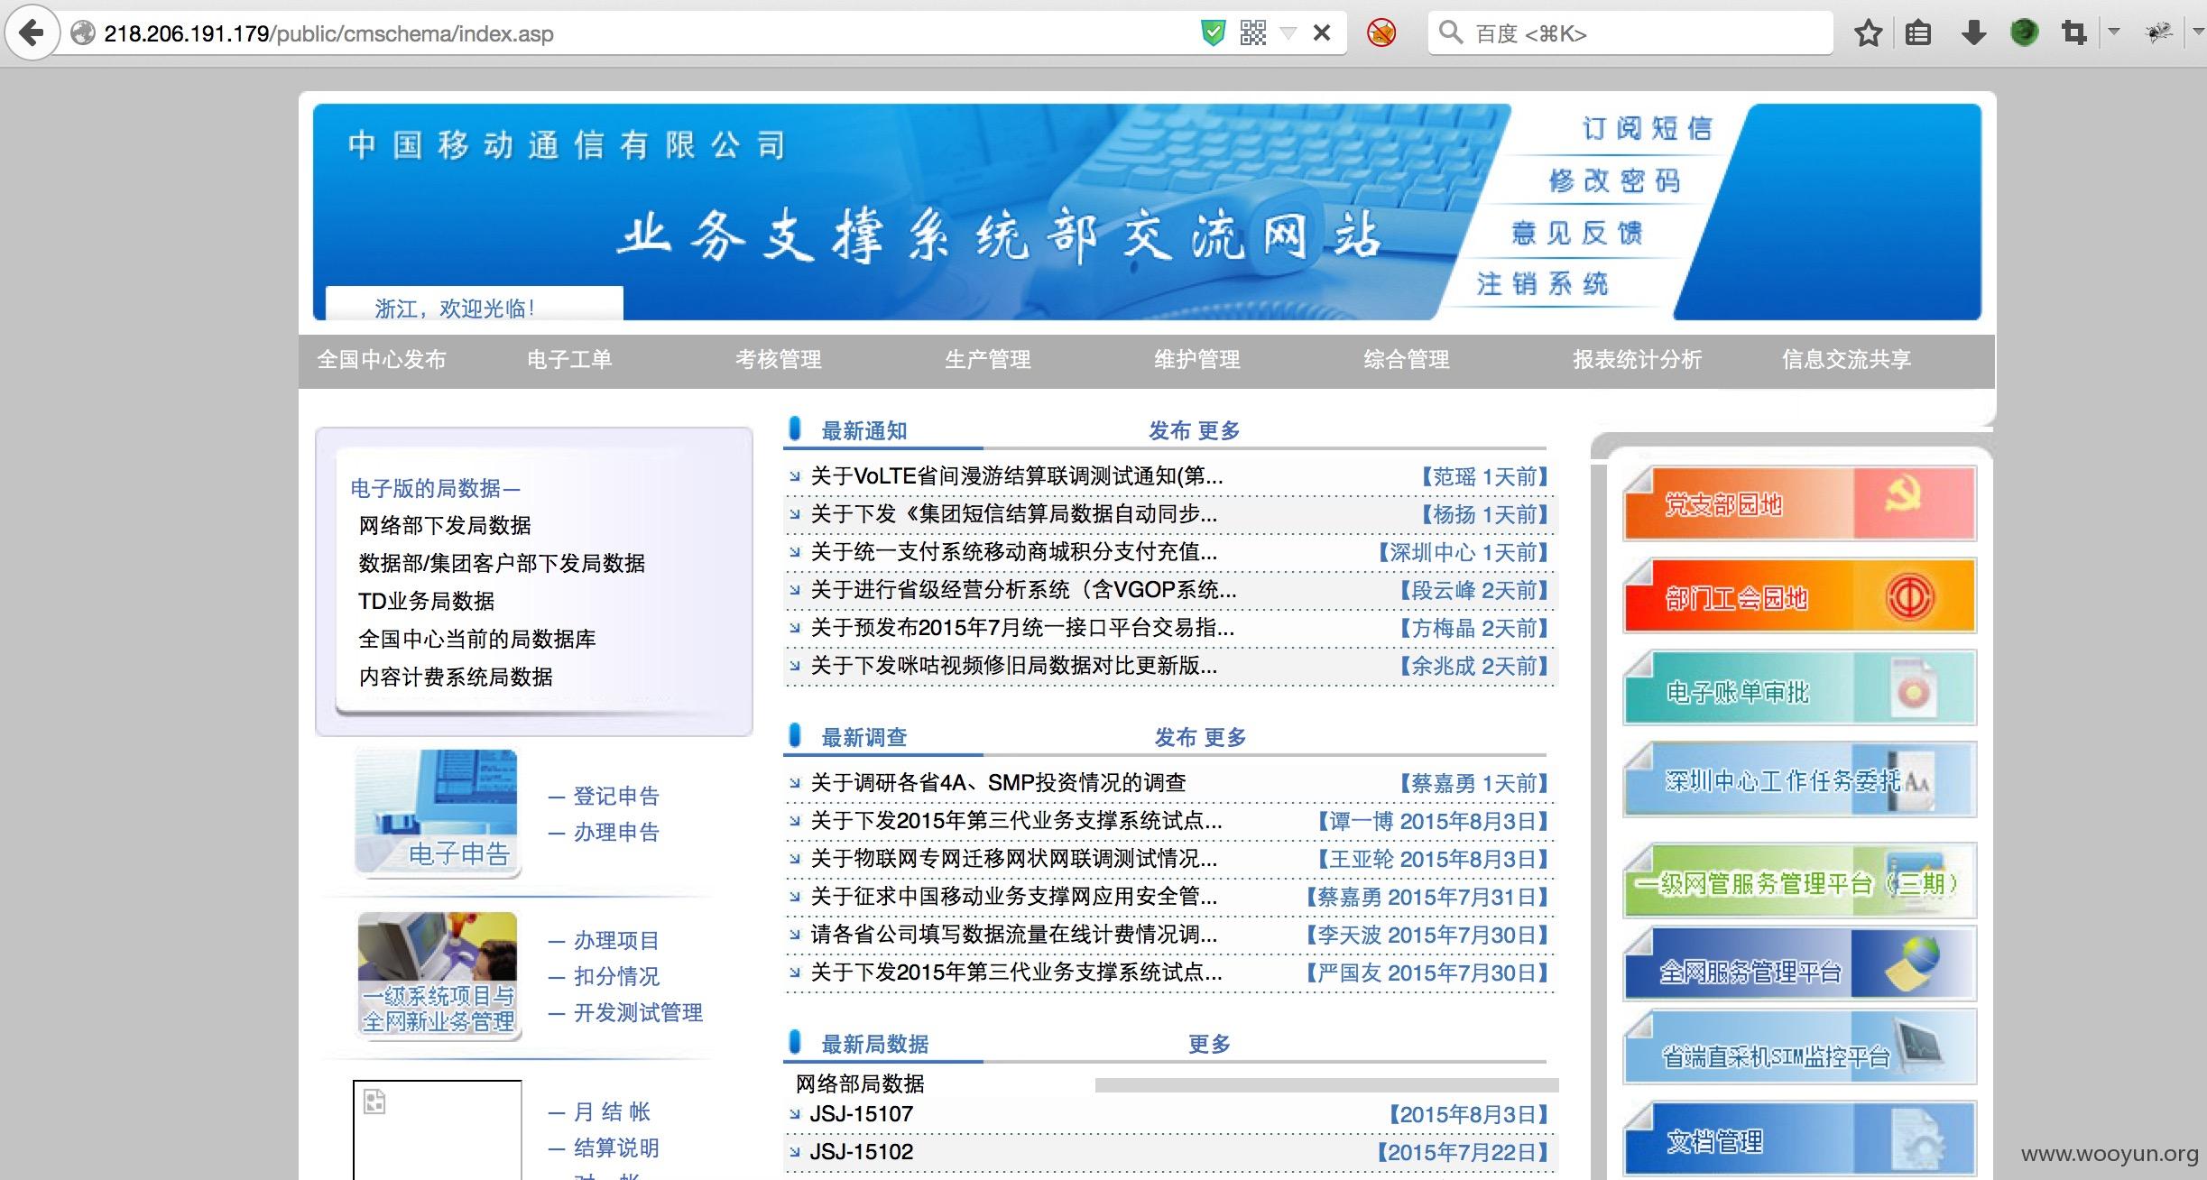Click the URL address bar text

click(x=328, y=33)
